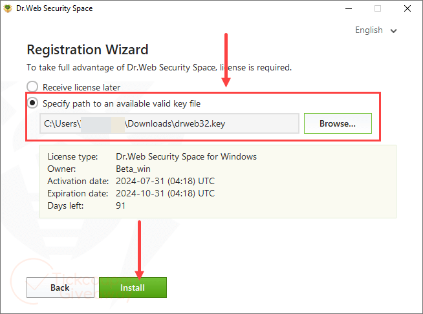Screen dimensions: 423x314
Task: Click the 'Activation date:' label
Action: pyautogui.click(x=78, y=181)
